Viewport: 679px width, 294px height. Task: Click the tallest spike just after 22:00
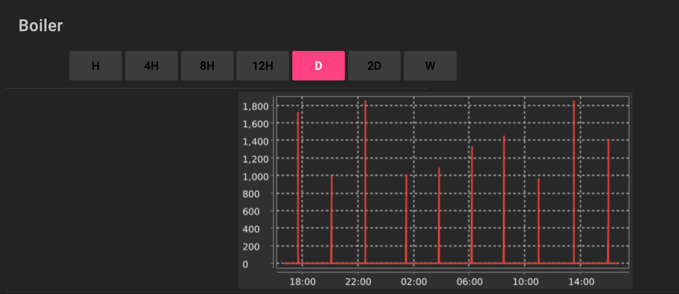pyautogui.click(x=365, y=181)
